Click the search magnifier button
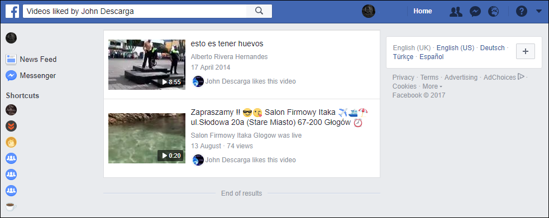Screen dimensions: 549x218 (x=259, y=11)
